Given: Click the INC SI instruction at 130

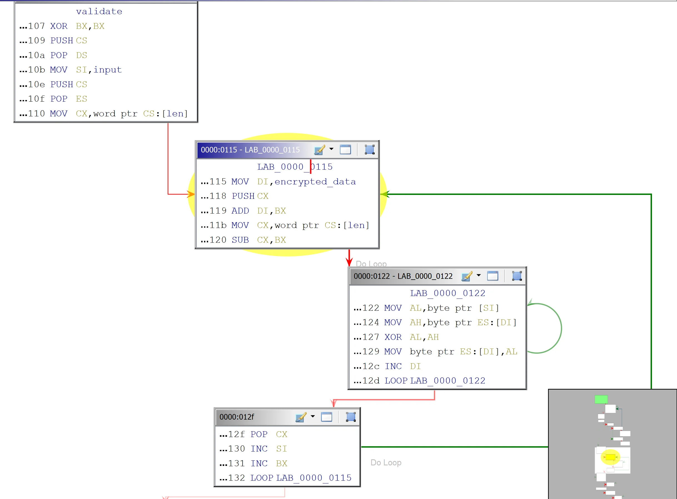Looking at the screenshot, I should [253, 448].
